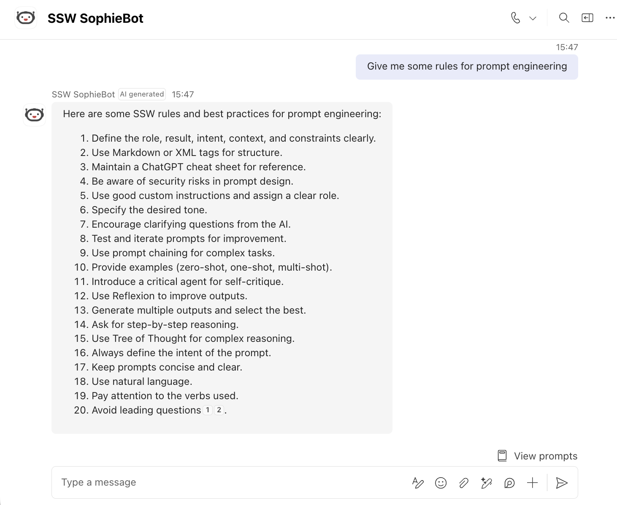Open the emoji picker smiley icon
The image size is (617, 505).
(x=441, y=483)
